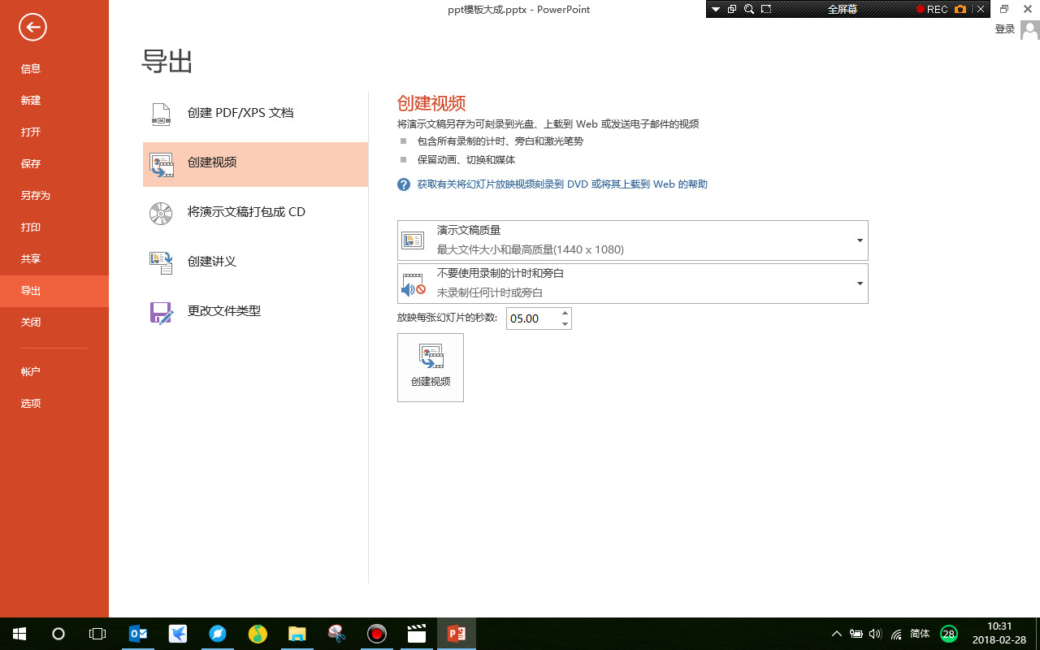
Task: Open PowerPoint from the taskbar
Action: pyautogui.click(x=456, y=634)
